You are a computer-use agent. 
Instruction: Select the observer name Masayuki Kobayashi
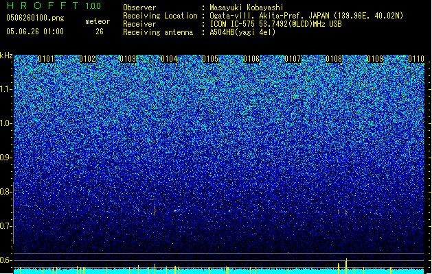[247, 8]
